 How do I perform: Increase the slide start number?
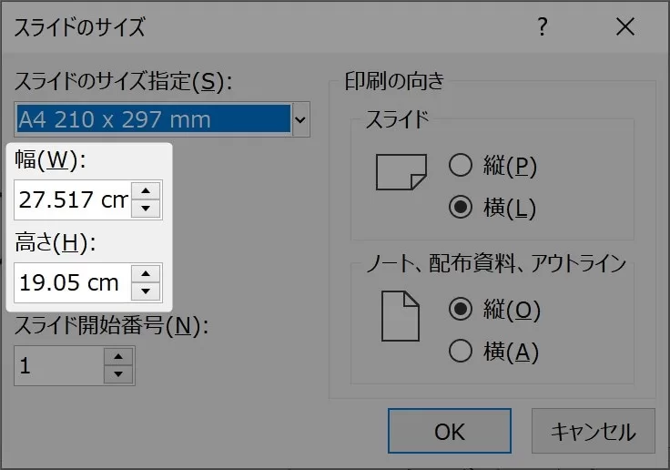click(118, 357)
